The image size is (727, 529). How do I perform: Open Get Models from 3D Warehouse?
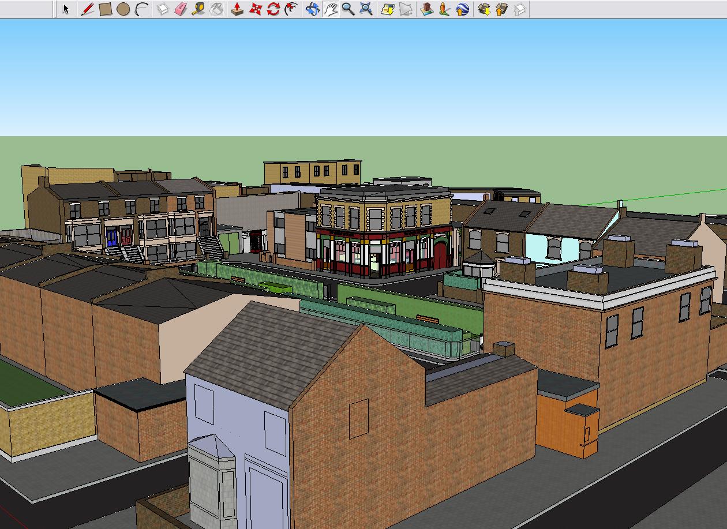(x=484, y=9)
